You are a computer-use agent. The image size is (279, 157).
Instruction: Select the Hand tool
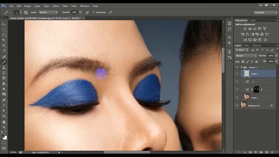pyautogui.click(x=4, y=122)
